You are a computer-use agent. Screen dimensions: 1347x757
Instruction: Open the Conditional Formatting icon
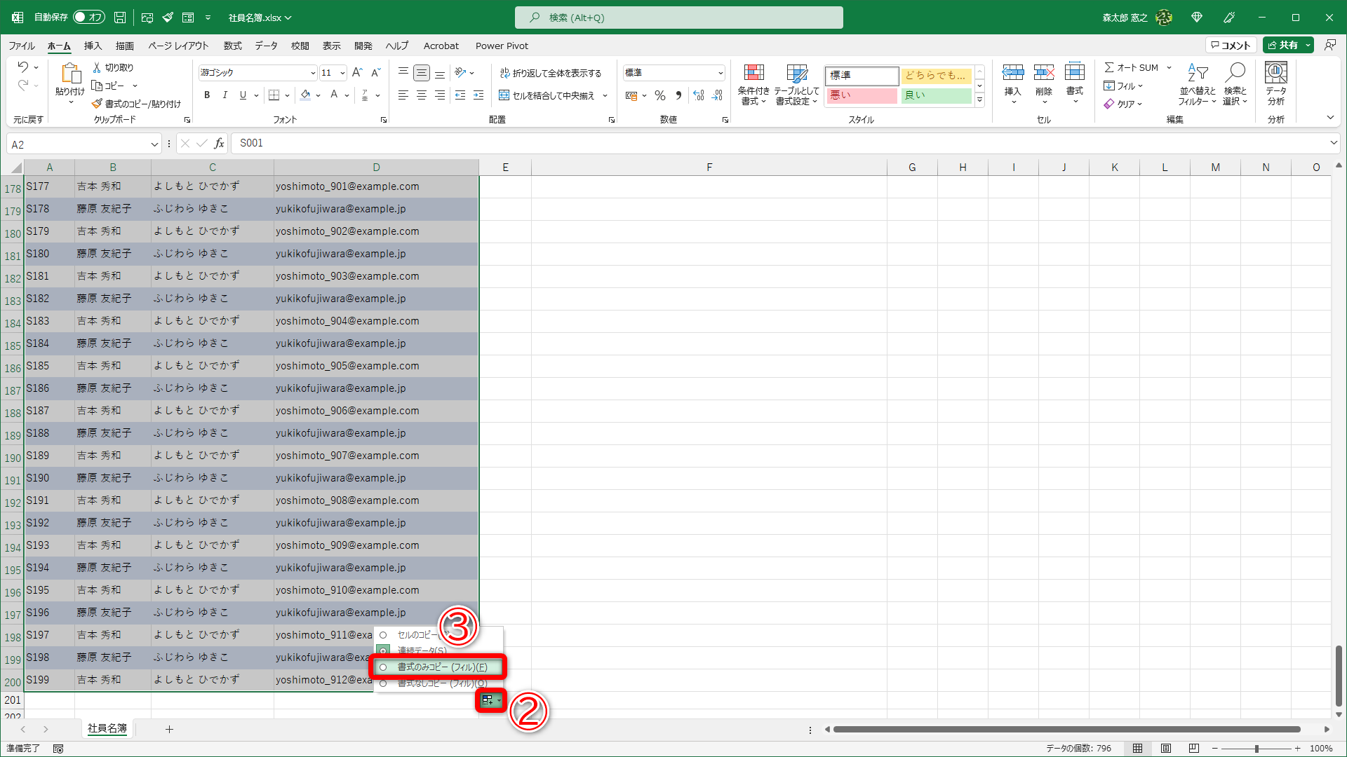[x=753, y=74]
